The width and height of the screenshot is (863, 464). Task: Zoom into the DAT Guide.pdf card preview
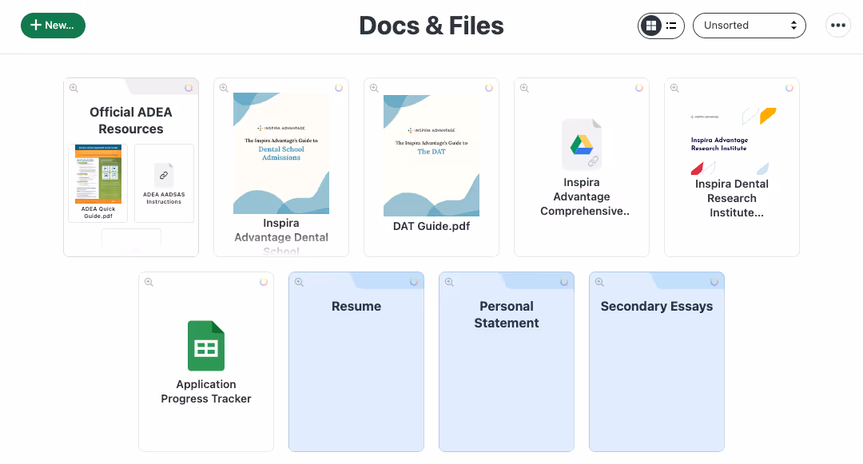(374, 88)
